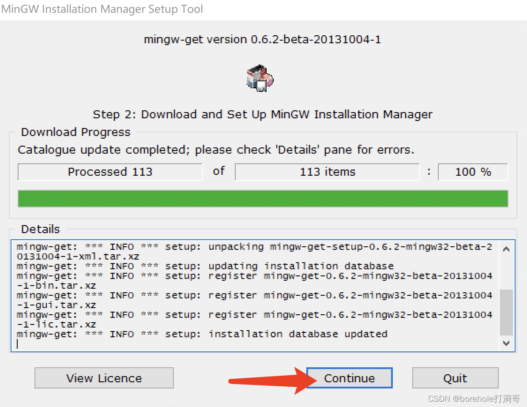Image resolution: width=527 pixels, height=407 pixels.
Task: Select the '113 items' status field
Action: click(327, 172)
